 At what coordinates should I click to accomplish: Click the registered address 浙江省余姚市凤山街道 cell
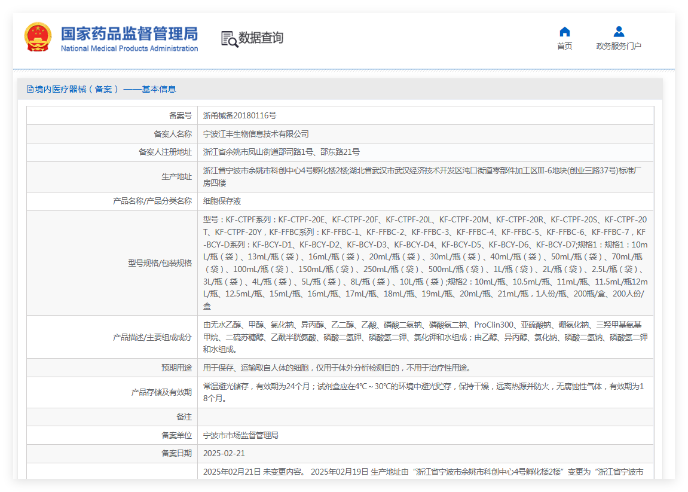coord(426,152)
